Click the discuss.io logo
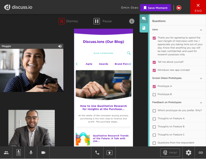 pos(18,7)
